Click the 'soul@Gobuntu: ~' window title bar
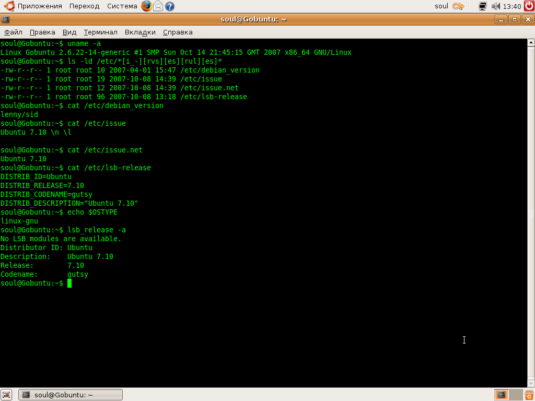Viewport: 535px width, 401px height. click(253, 19)
